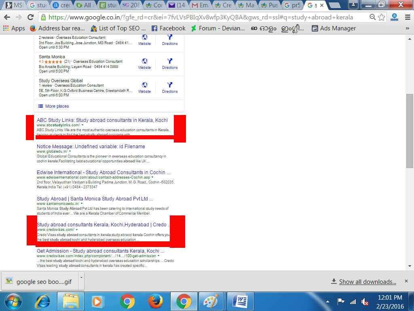Screen dimensions: 414x311
Task: Open More places list
Action: [54, 106]
